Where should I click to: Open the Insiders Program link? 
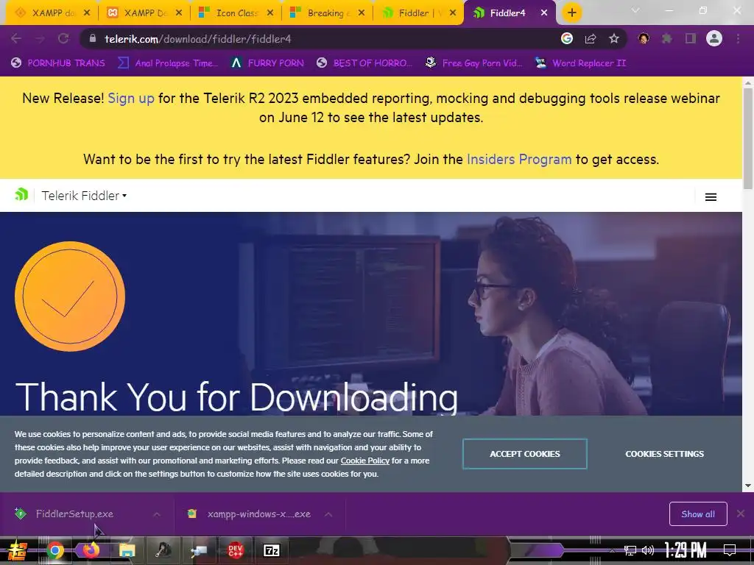click(519, 159)
